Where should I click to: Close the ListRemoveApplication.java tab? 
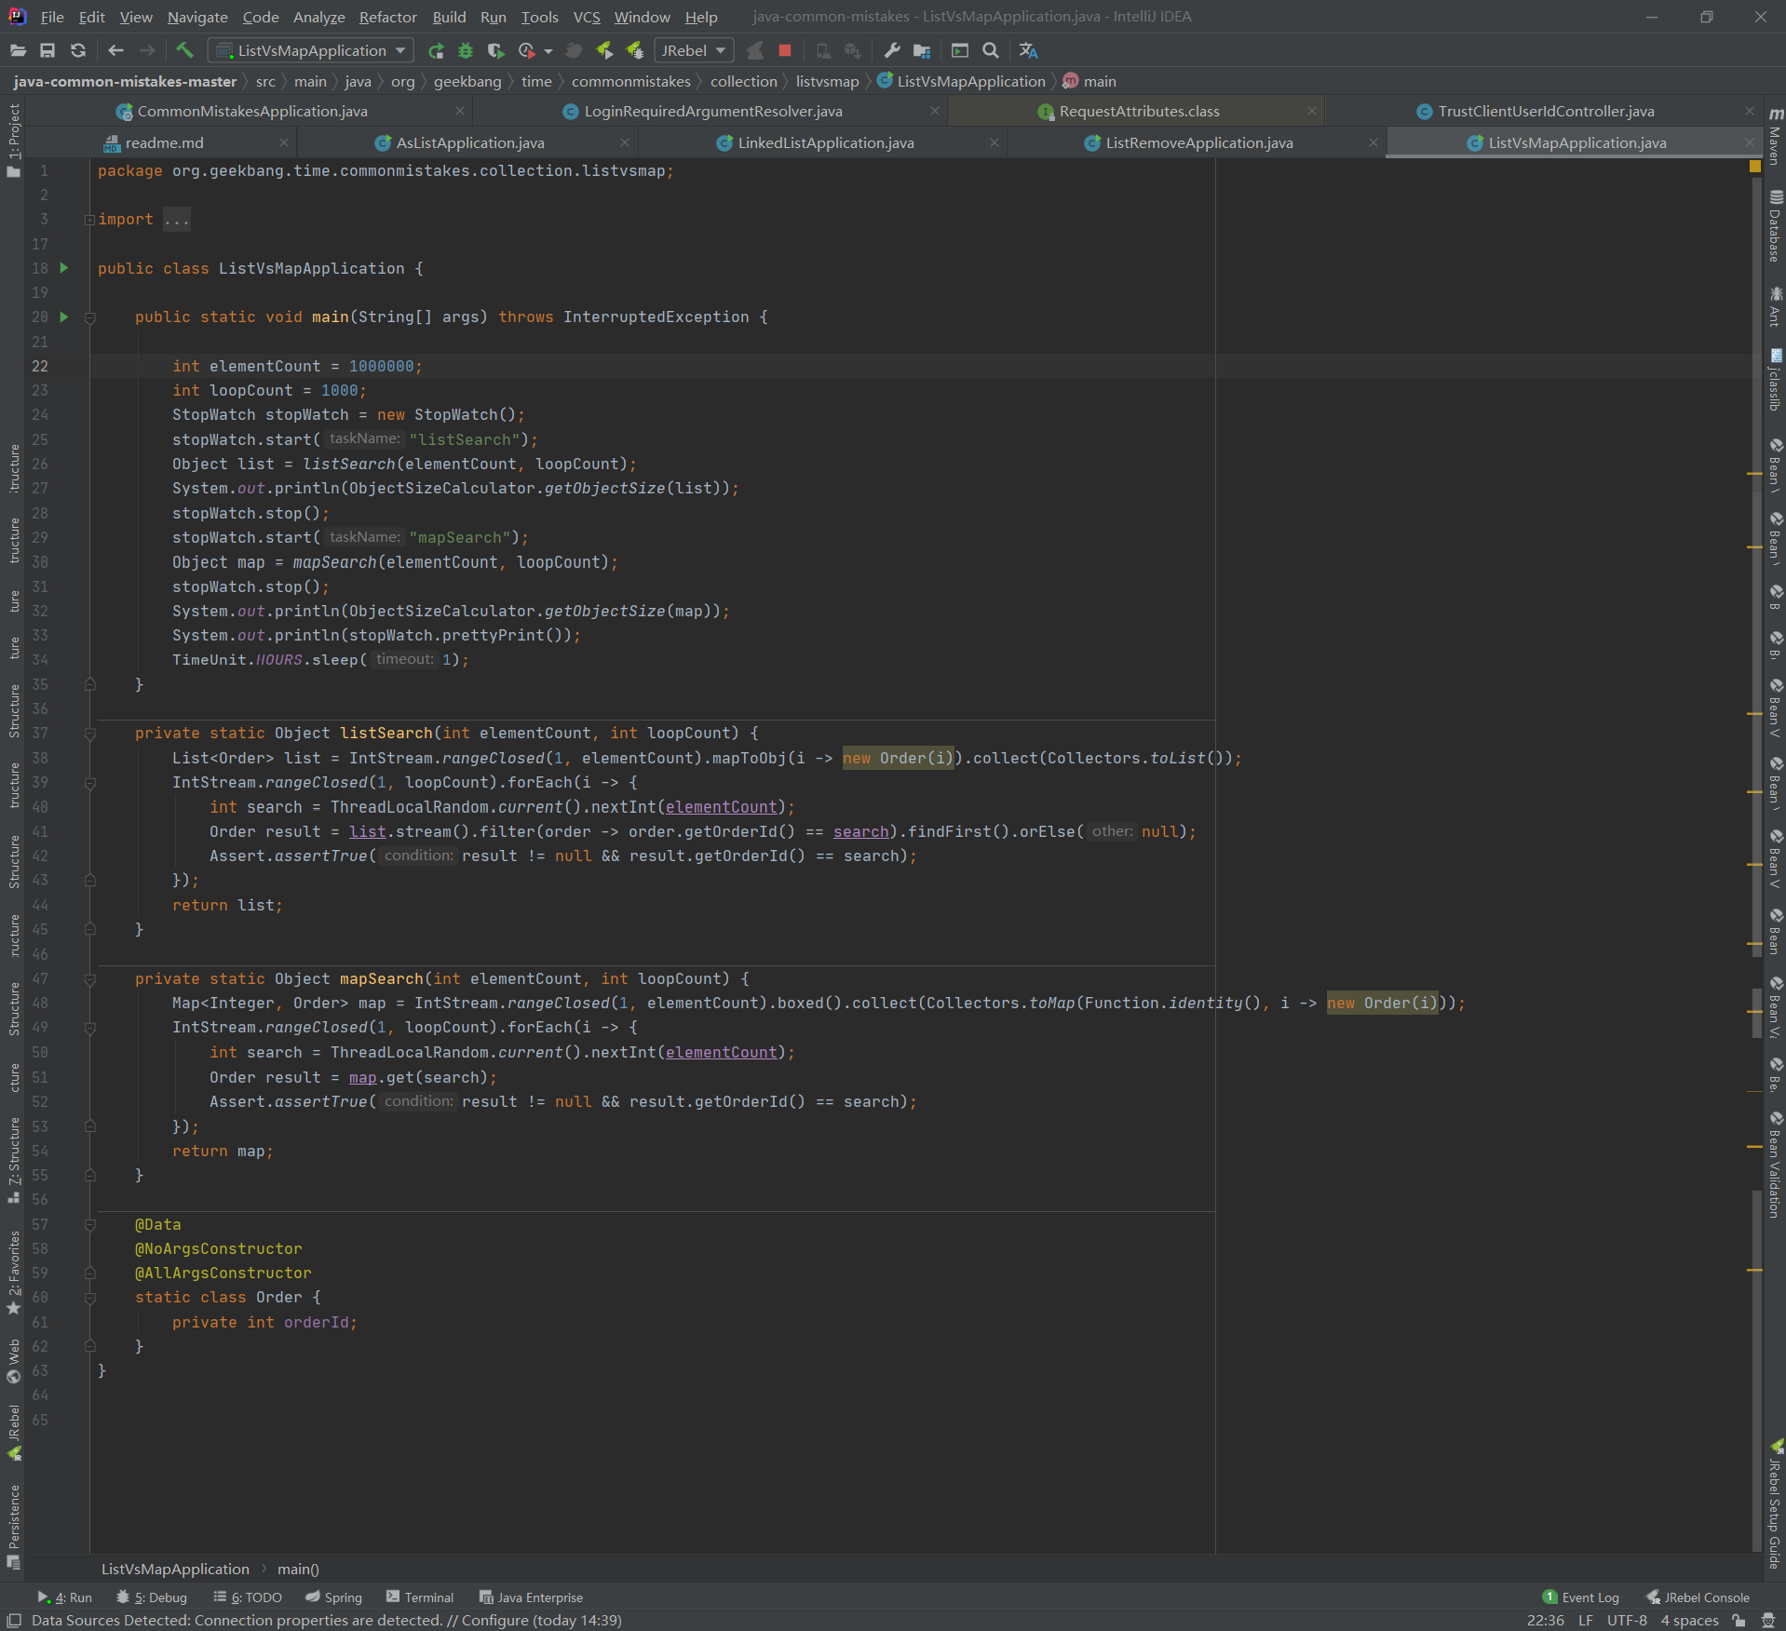point(1373,143)
